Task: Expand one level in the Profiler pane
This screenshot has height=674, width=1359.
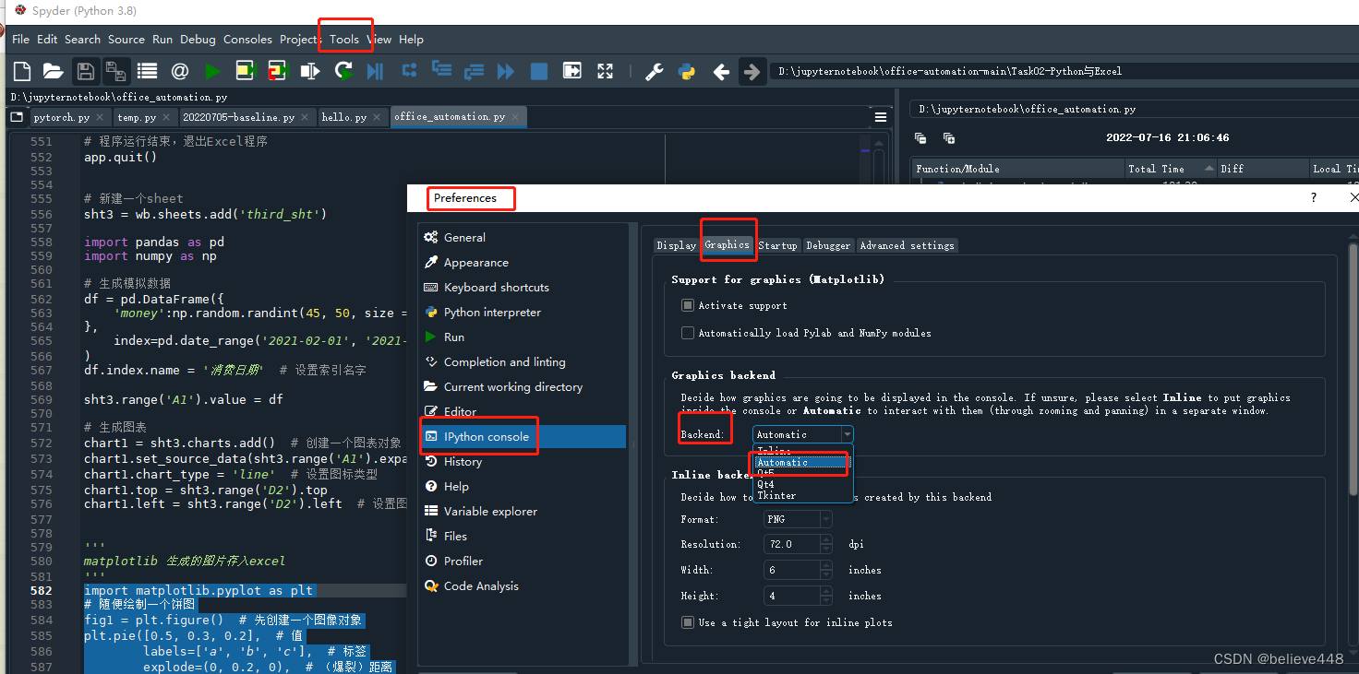Action: coord(949,138)
